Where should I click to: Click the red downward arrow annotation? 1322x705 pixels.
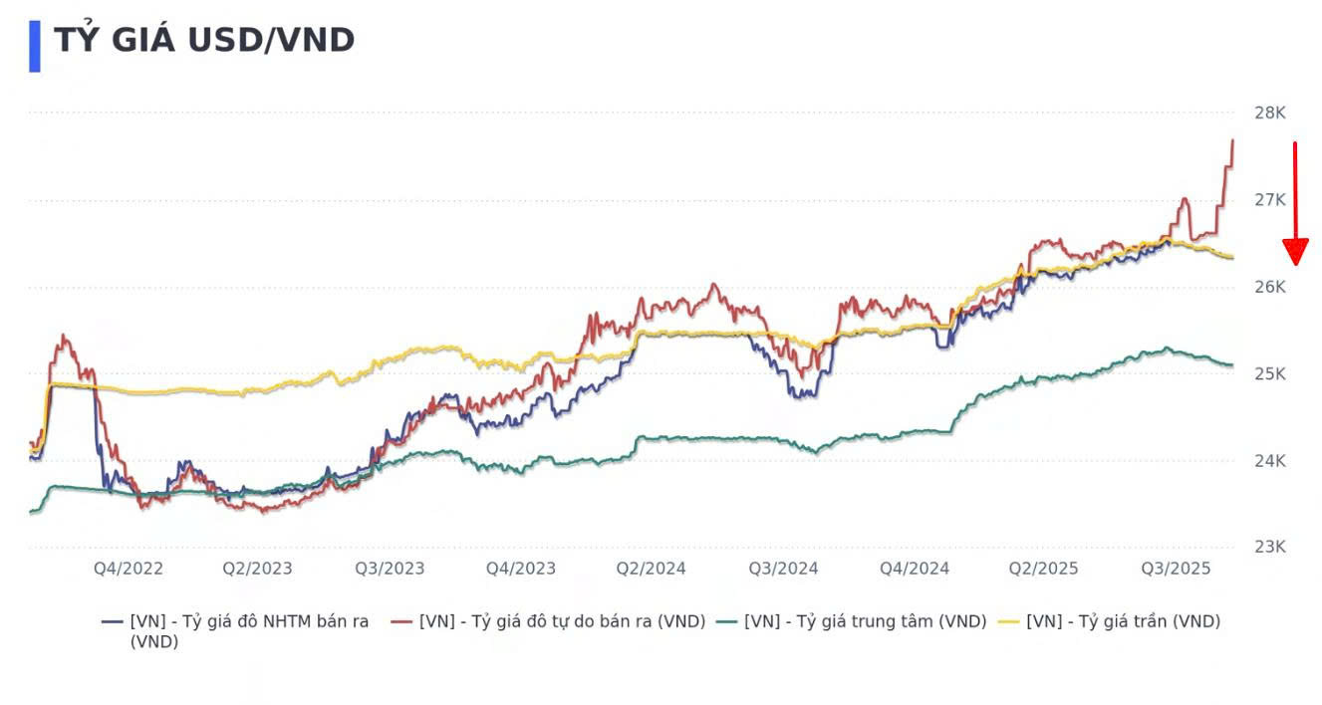tap(1295, 203)
